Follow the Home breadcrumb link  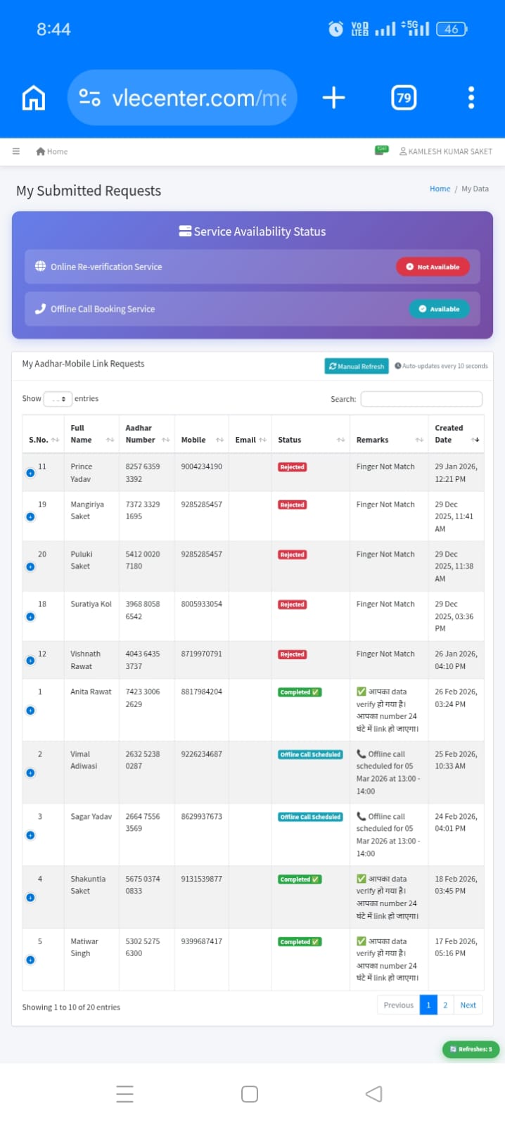click(440, 189)
